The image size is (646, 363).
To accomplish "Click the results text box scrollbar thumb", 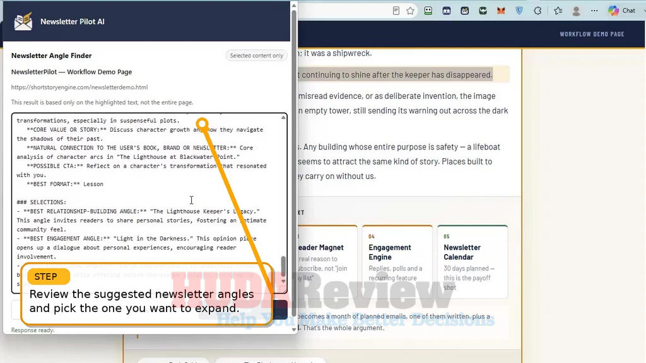I will pyautogui.click(x=283, y=267).
